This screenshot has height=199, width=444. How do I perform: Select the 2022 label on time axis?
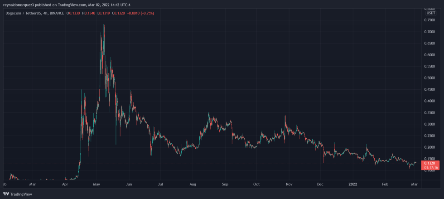coord(353,184)
